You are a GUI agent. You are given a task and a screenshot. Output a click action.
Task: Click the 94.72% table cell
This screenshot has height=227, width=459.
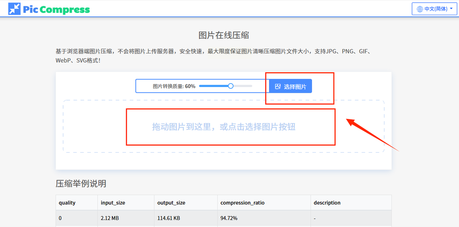click(x=264, y=218)
